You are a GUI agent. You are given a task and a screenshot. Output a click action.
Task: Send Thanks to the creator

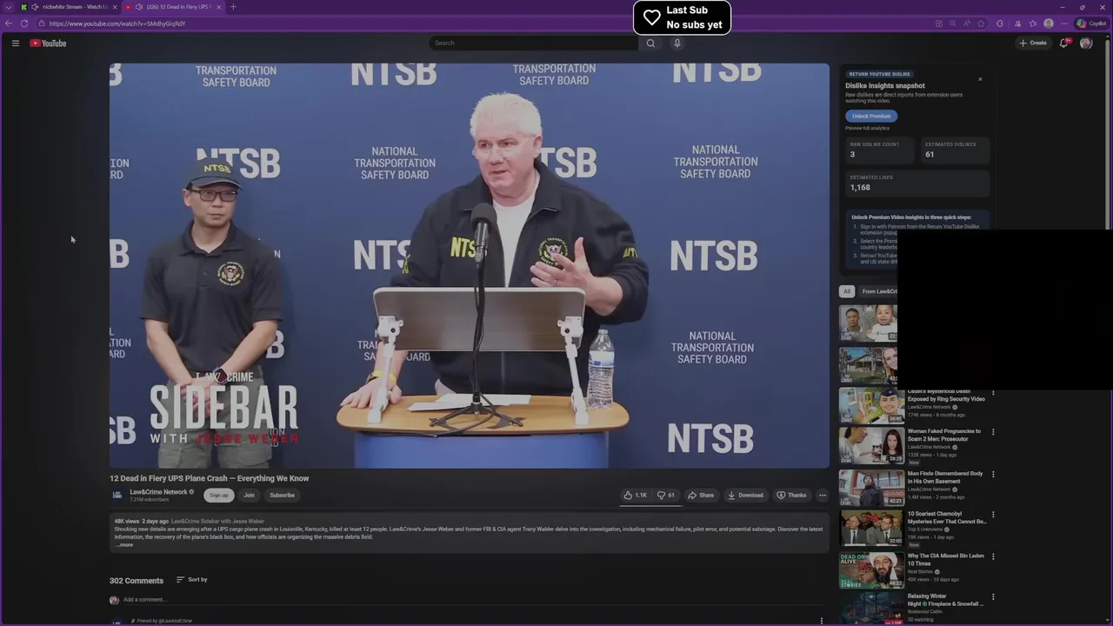pyautogui.click(x=791, y=496)
